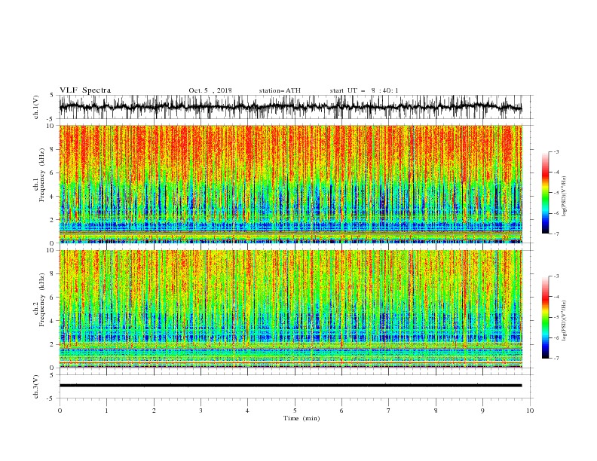
Task: Click the ch.1 spectrogram color scale bar
Action: pyautogui.click(x=546, y=193)
